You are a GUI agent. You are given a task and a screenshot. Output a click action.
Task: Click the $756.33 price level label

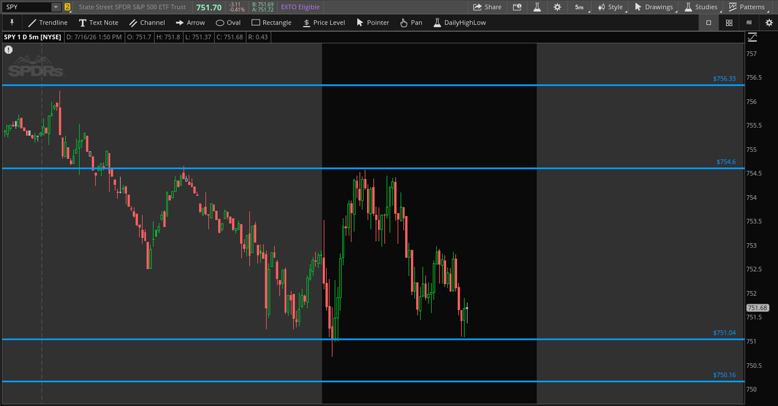click(x=724, y=78)
